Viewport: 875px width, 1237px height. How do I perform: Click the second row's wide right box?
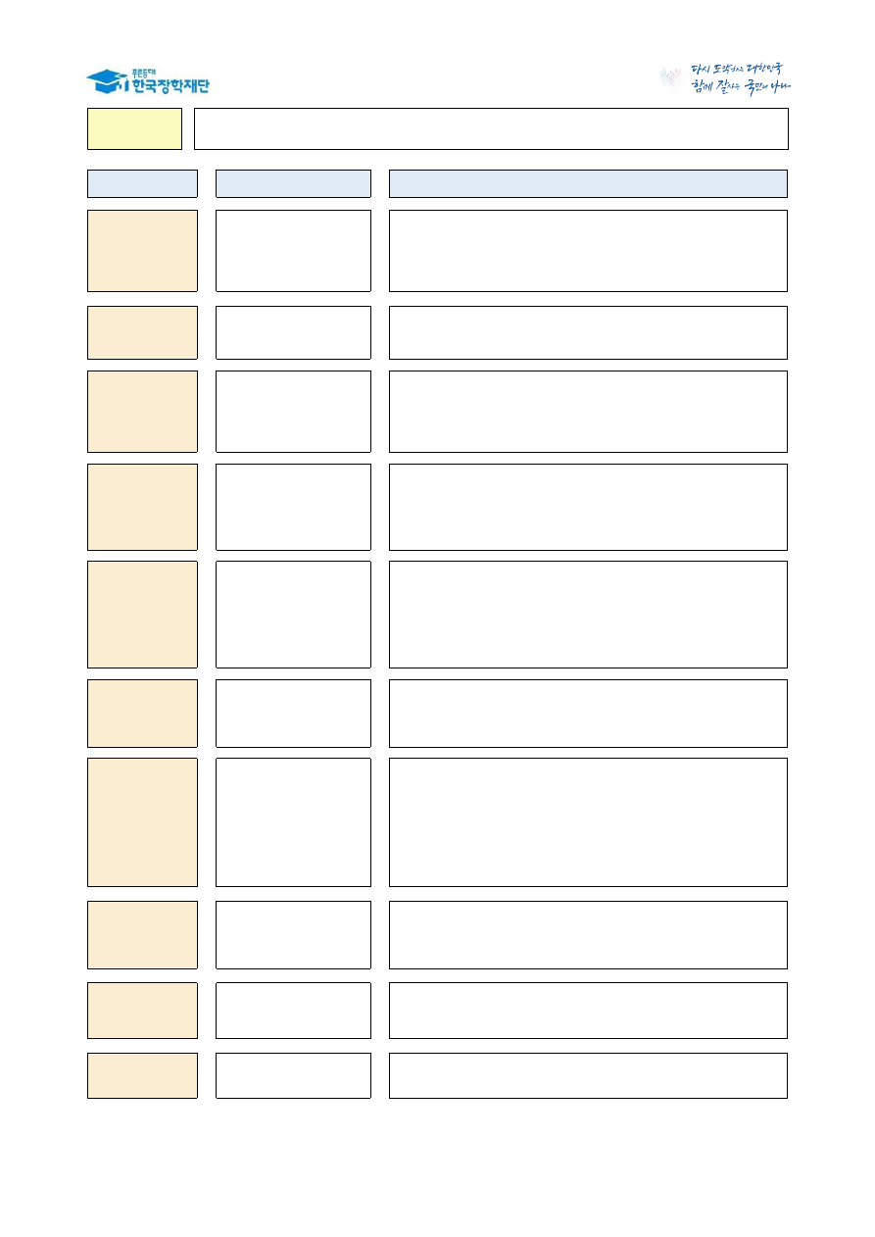[x=588, y=332]
